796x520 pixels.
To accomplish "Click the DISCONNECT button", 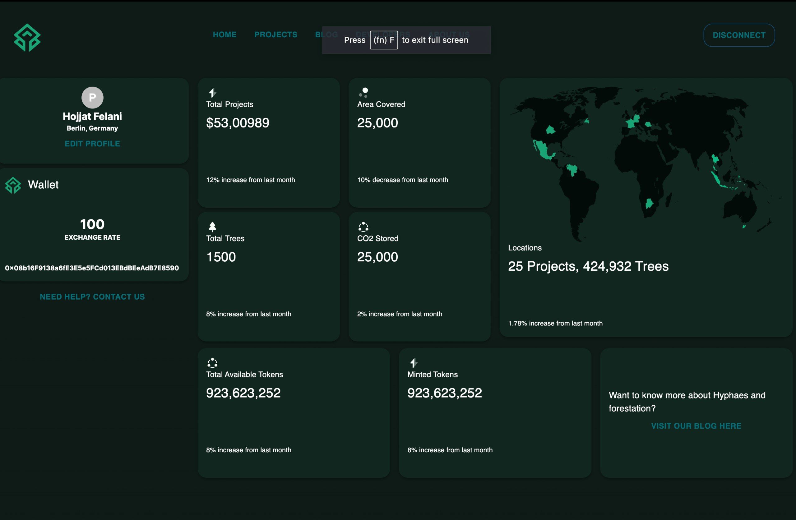I will coord(739,35).
